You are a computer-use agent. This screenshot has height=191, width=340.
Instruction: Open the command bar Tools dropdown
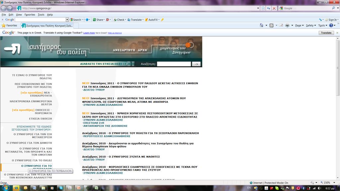point(323,26)
